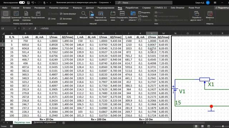Switch to Страничный режим view
This screenshot has width=229, height=128.
[16, 16]
